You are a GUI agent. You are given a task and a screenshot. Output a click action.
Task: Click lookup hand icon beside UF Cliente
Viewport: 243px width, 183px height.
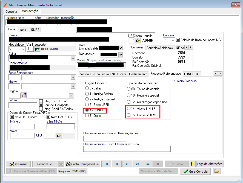coord(138,40)
